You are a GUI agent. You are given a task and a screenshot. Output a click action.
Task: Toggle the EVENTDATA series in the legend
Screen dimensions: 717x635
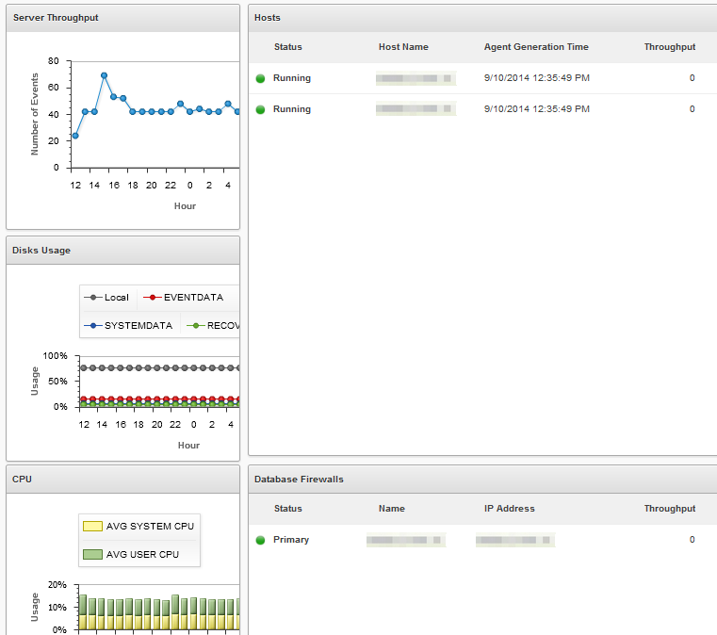tap(184, 298)
